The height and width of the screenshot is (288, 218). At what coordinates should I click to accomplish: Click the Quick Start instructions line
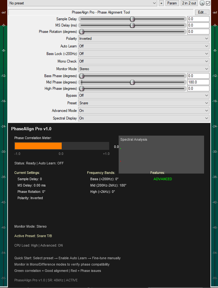[67, 258]
